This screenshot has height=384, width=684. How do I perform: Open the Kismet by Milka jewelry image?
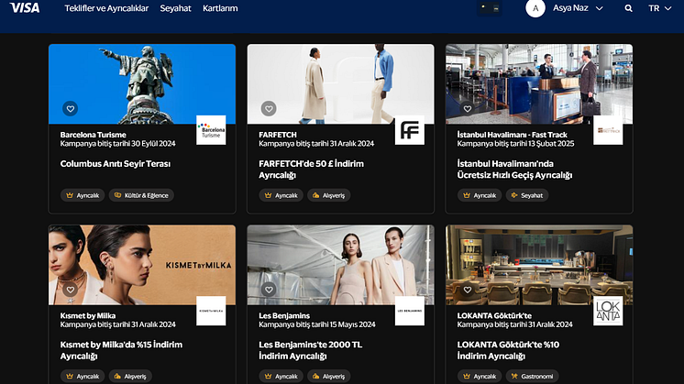coord(142,265)
